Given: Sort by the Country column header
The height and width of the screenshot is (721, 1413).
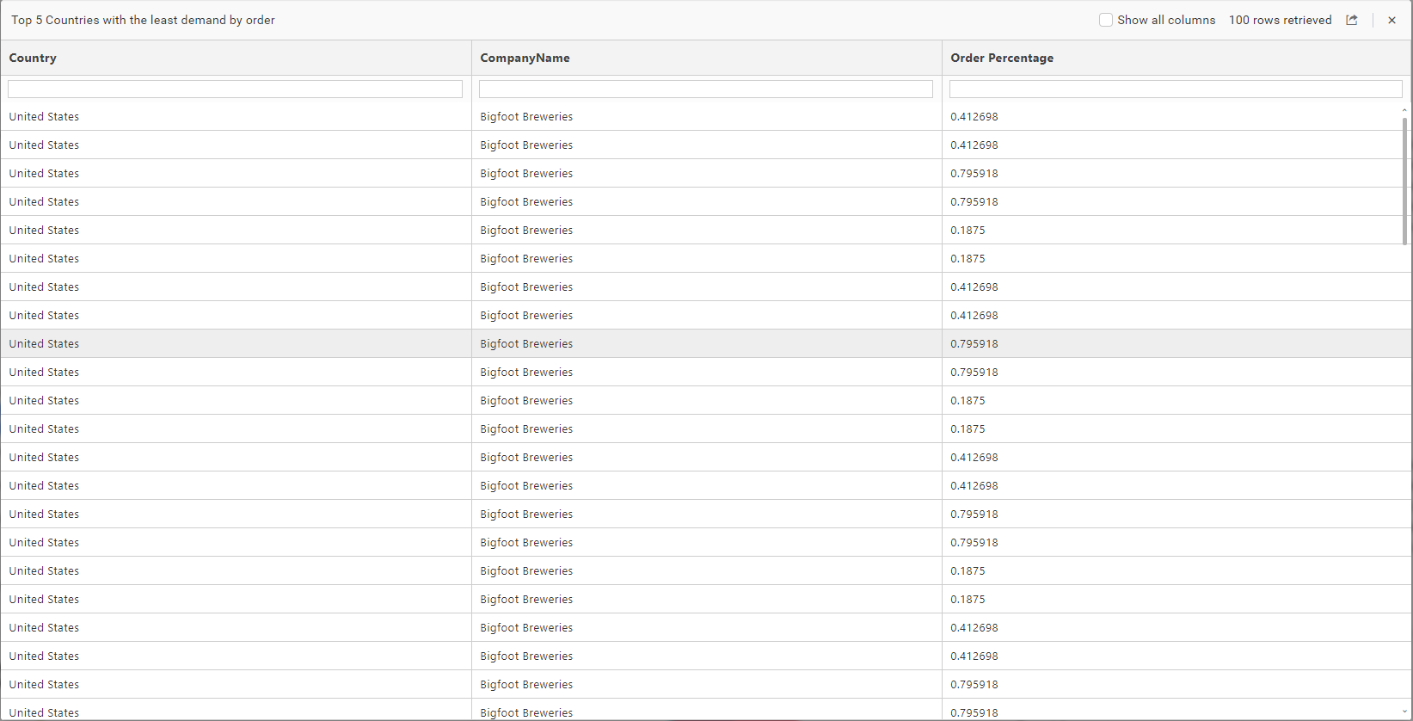Looking at the screenshot, I should (33, 58).
